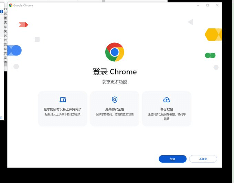Select the (5) row in background list
Image resolution: width=234 pixels, height=183 pixels.
tap(6, 40)
